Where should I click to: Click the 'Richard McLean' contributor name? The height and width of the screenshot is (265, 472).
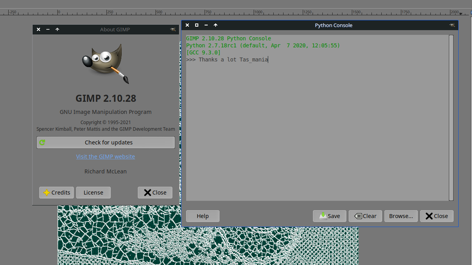pyautogui.click(x=106, y=171)
